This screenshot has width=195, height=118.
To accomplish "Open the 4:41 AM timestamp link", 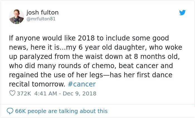I will tap(45, 93).
